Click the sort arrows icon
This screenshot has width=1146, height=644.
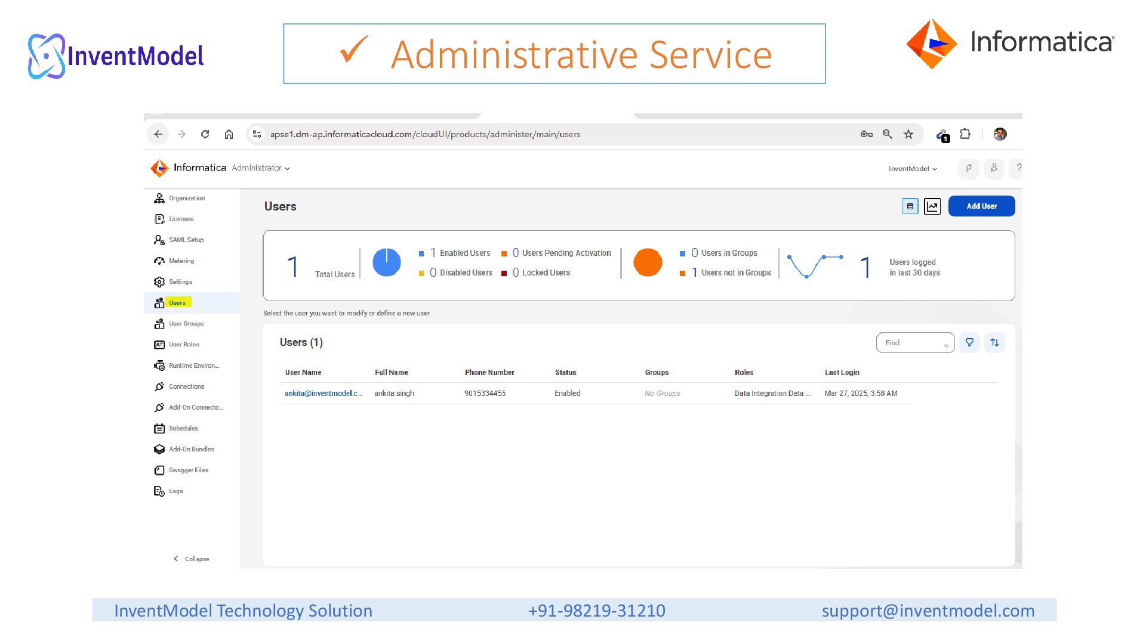(x=994, y=342)
